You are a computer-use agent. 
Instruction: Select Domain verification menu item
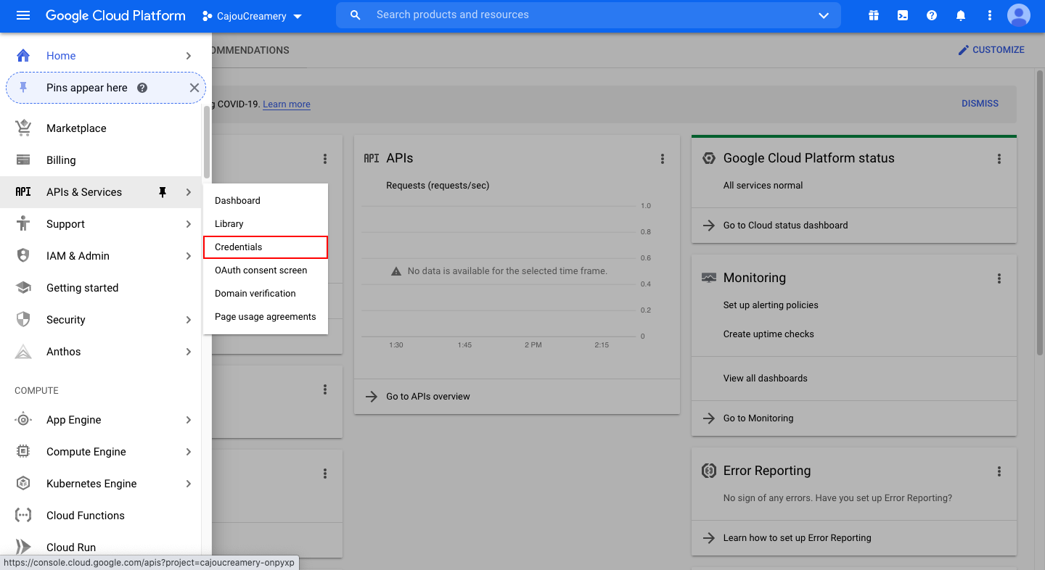[266, 294]
